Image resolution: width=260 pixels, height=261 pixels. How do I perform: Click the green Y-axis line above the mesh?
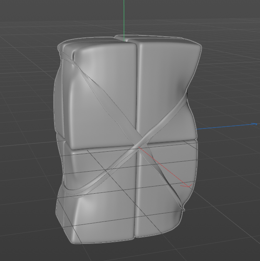(124, 20)
